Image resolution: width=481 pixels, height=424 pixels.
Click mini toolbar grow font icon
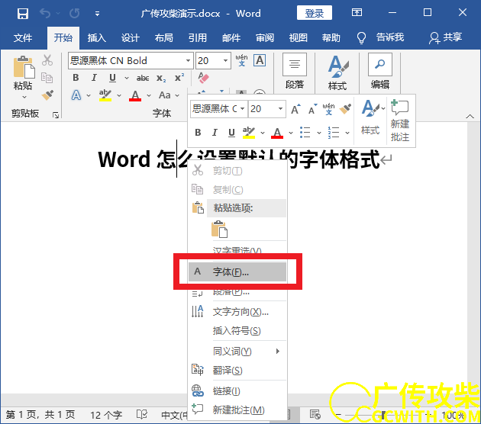[296, 109]
